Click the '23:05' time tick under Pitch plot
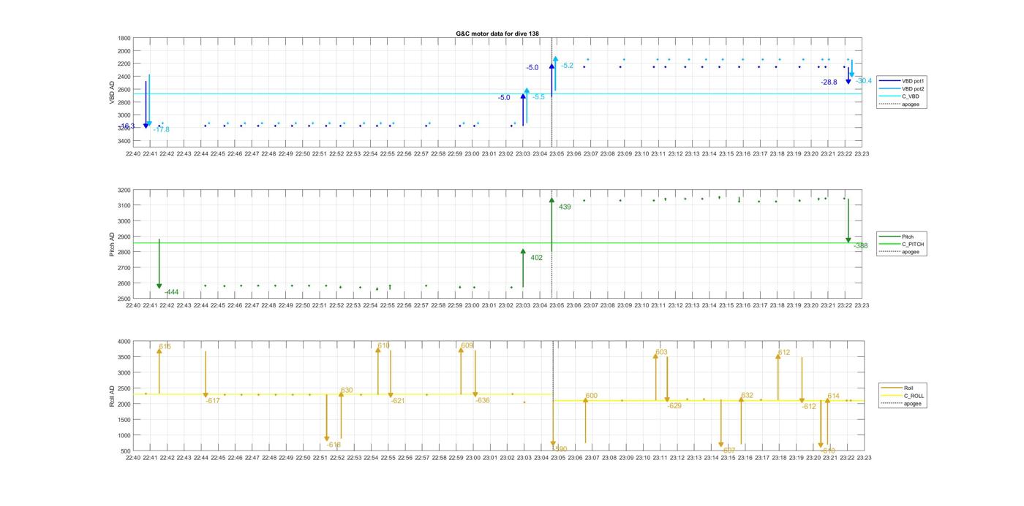Screen dimensions: 1024x506 coord(557,306)
